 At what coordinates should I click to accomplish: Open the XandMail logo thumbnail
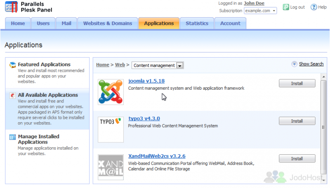(111, 167)
